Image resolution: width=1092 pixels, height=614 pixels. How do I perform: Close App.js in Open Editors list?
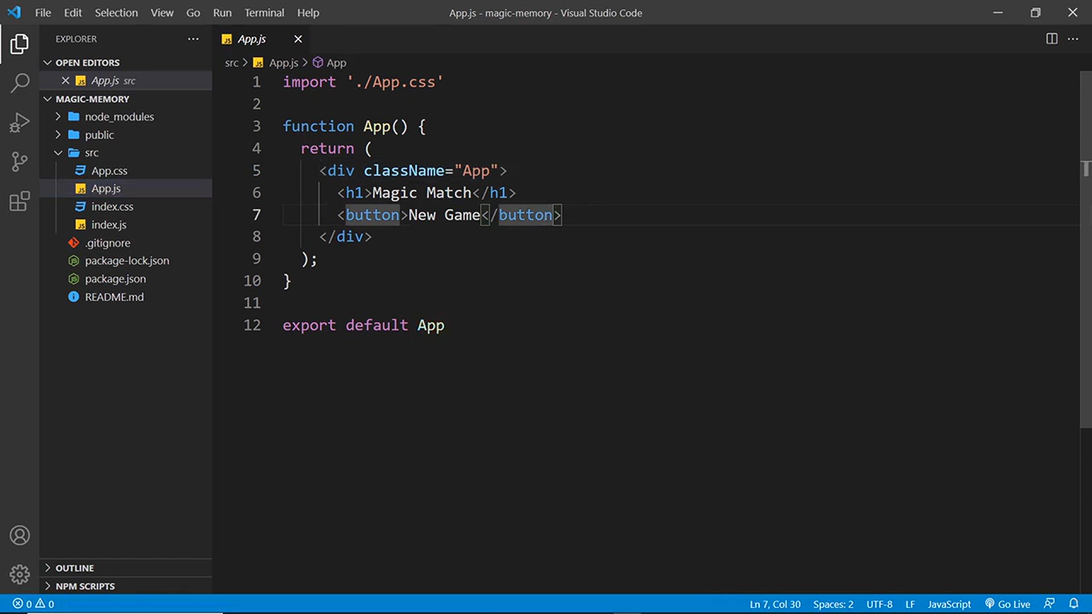pyautogui.click(x=65, y=81)
